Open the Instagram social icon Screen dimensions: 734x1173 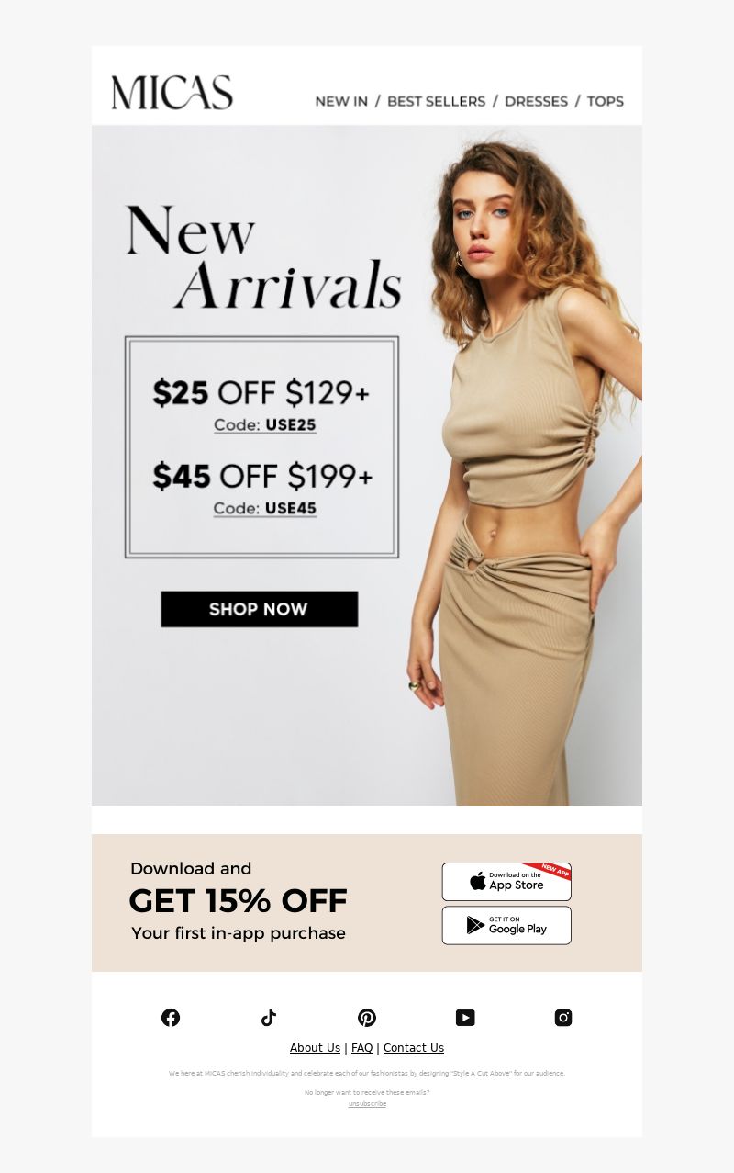[x=563, y=1017]
